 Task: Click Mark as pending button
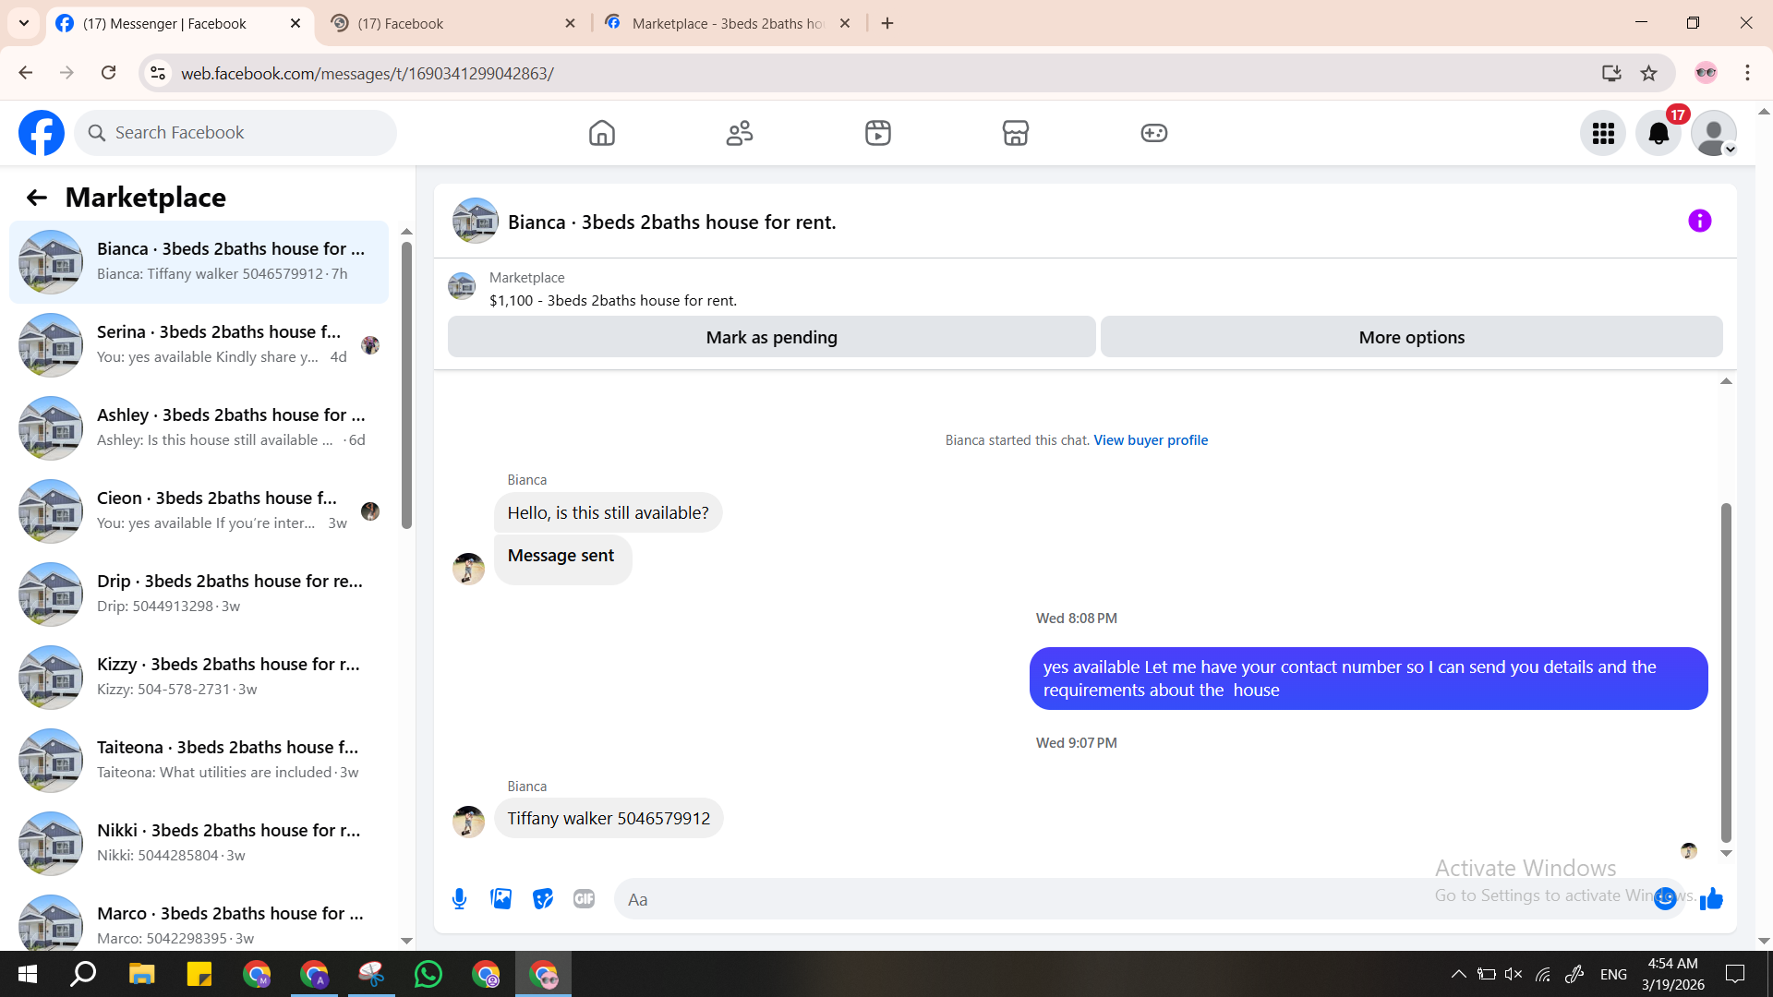coord(771,338)
